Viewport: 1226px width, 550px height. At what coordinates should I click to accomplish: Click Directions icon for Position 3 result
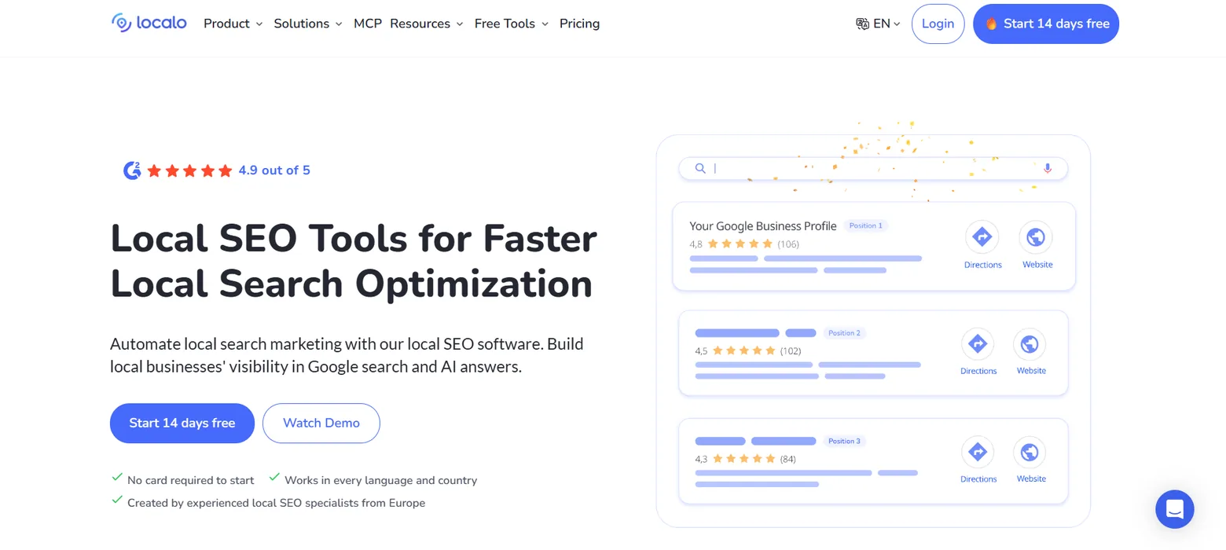pyautogui.click(x=978, y=452)
